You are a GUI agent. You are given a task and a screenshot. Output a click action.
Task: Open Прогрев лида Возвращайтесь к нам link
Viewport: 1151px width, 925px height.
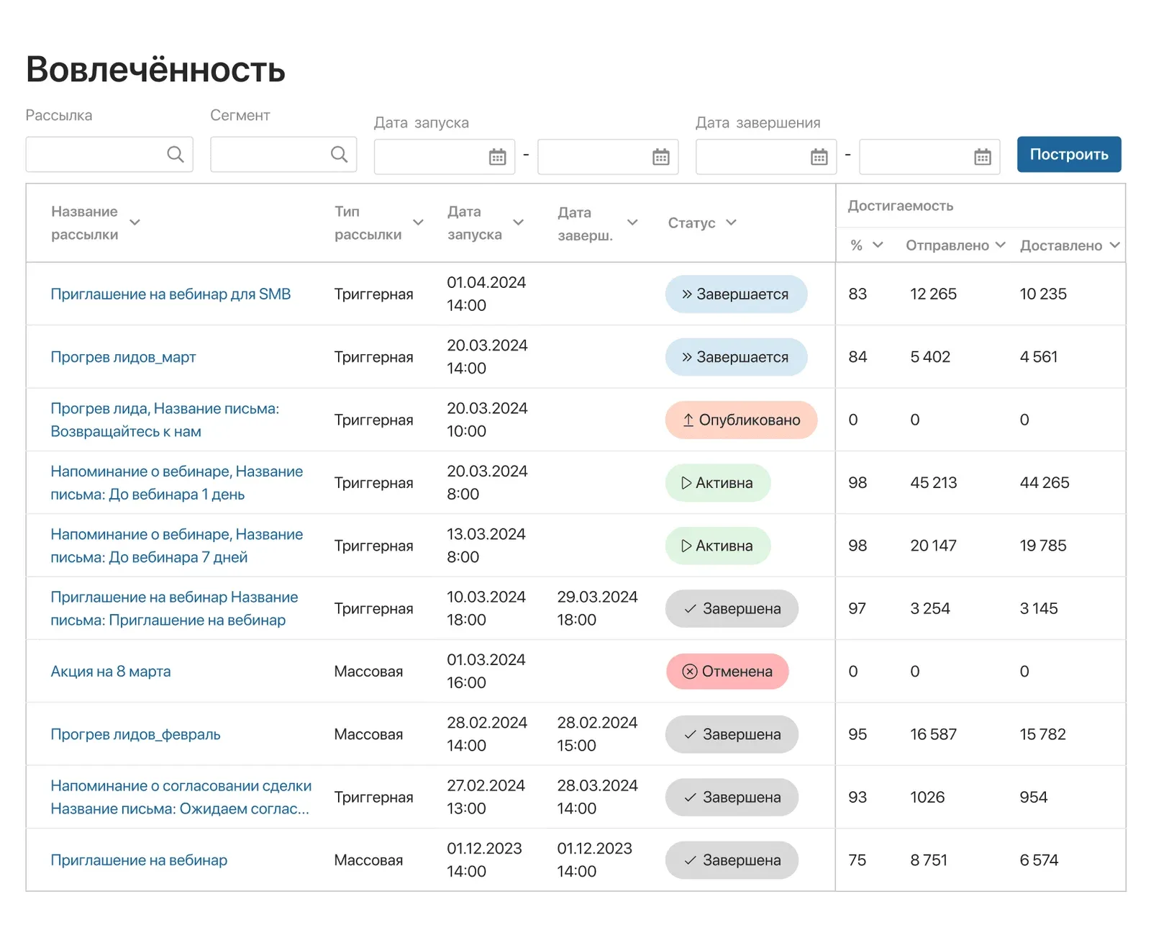point(165,420)
